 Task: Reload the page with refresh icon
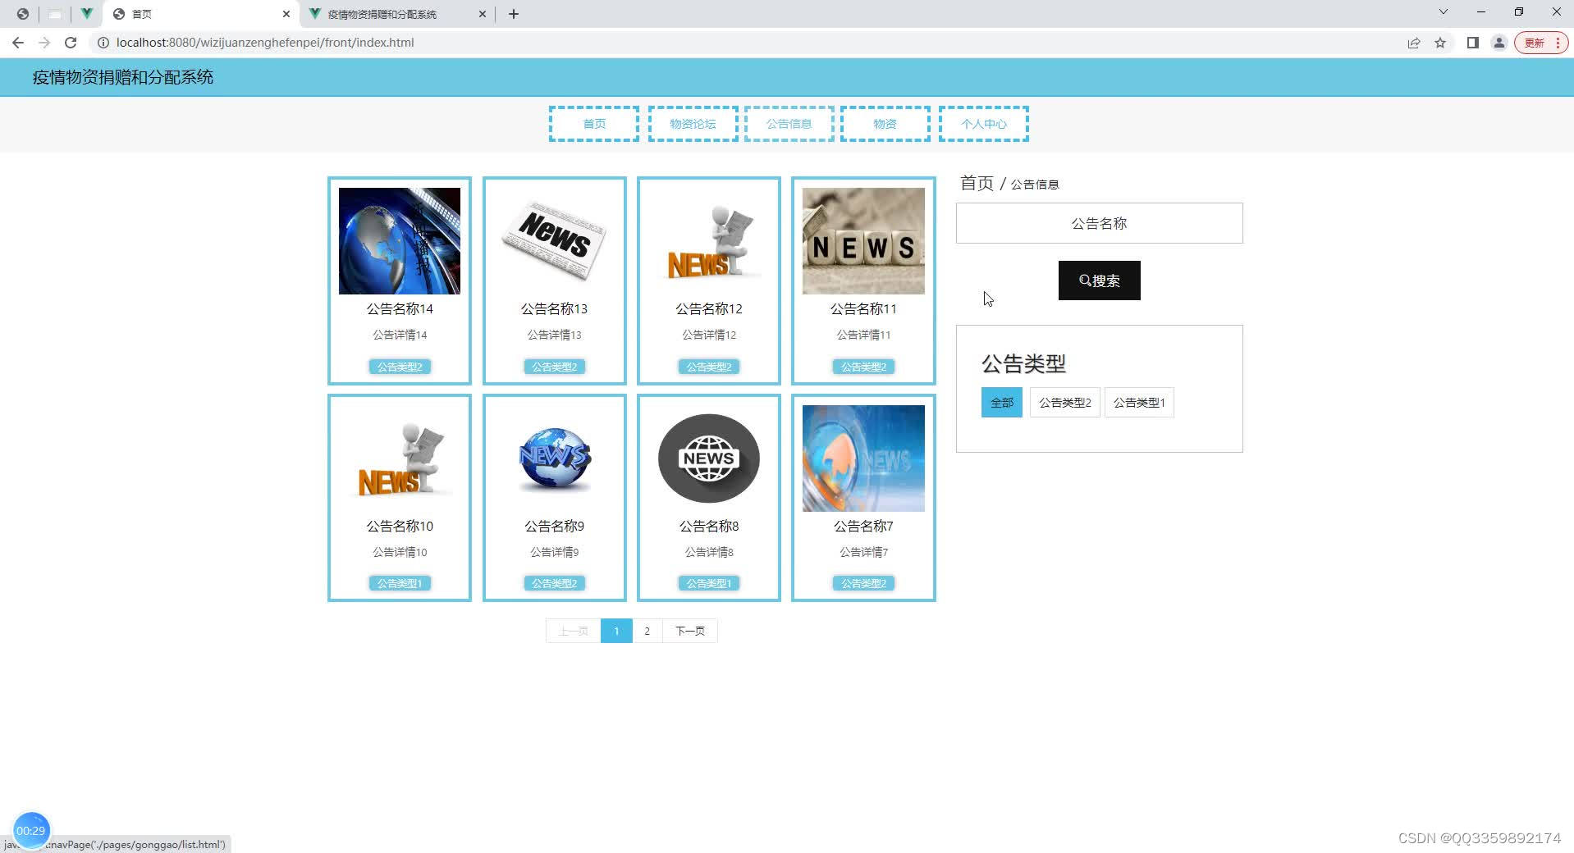tap(71, 43)
